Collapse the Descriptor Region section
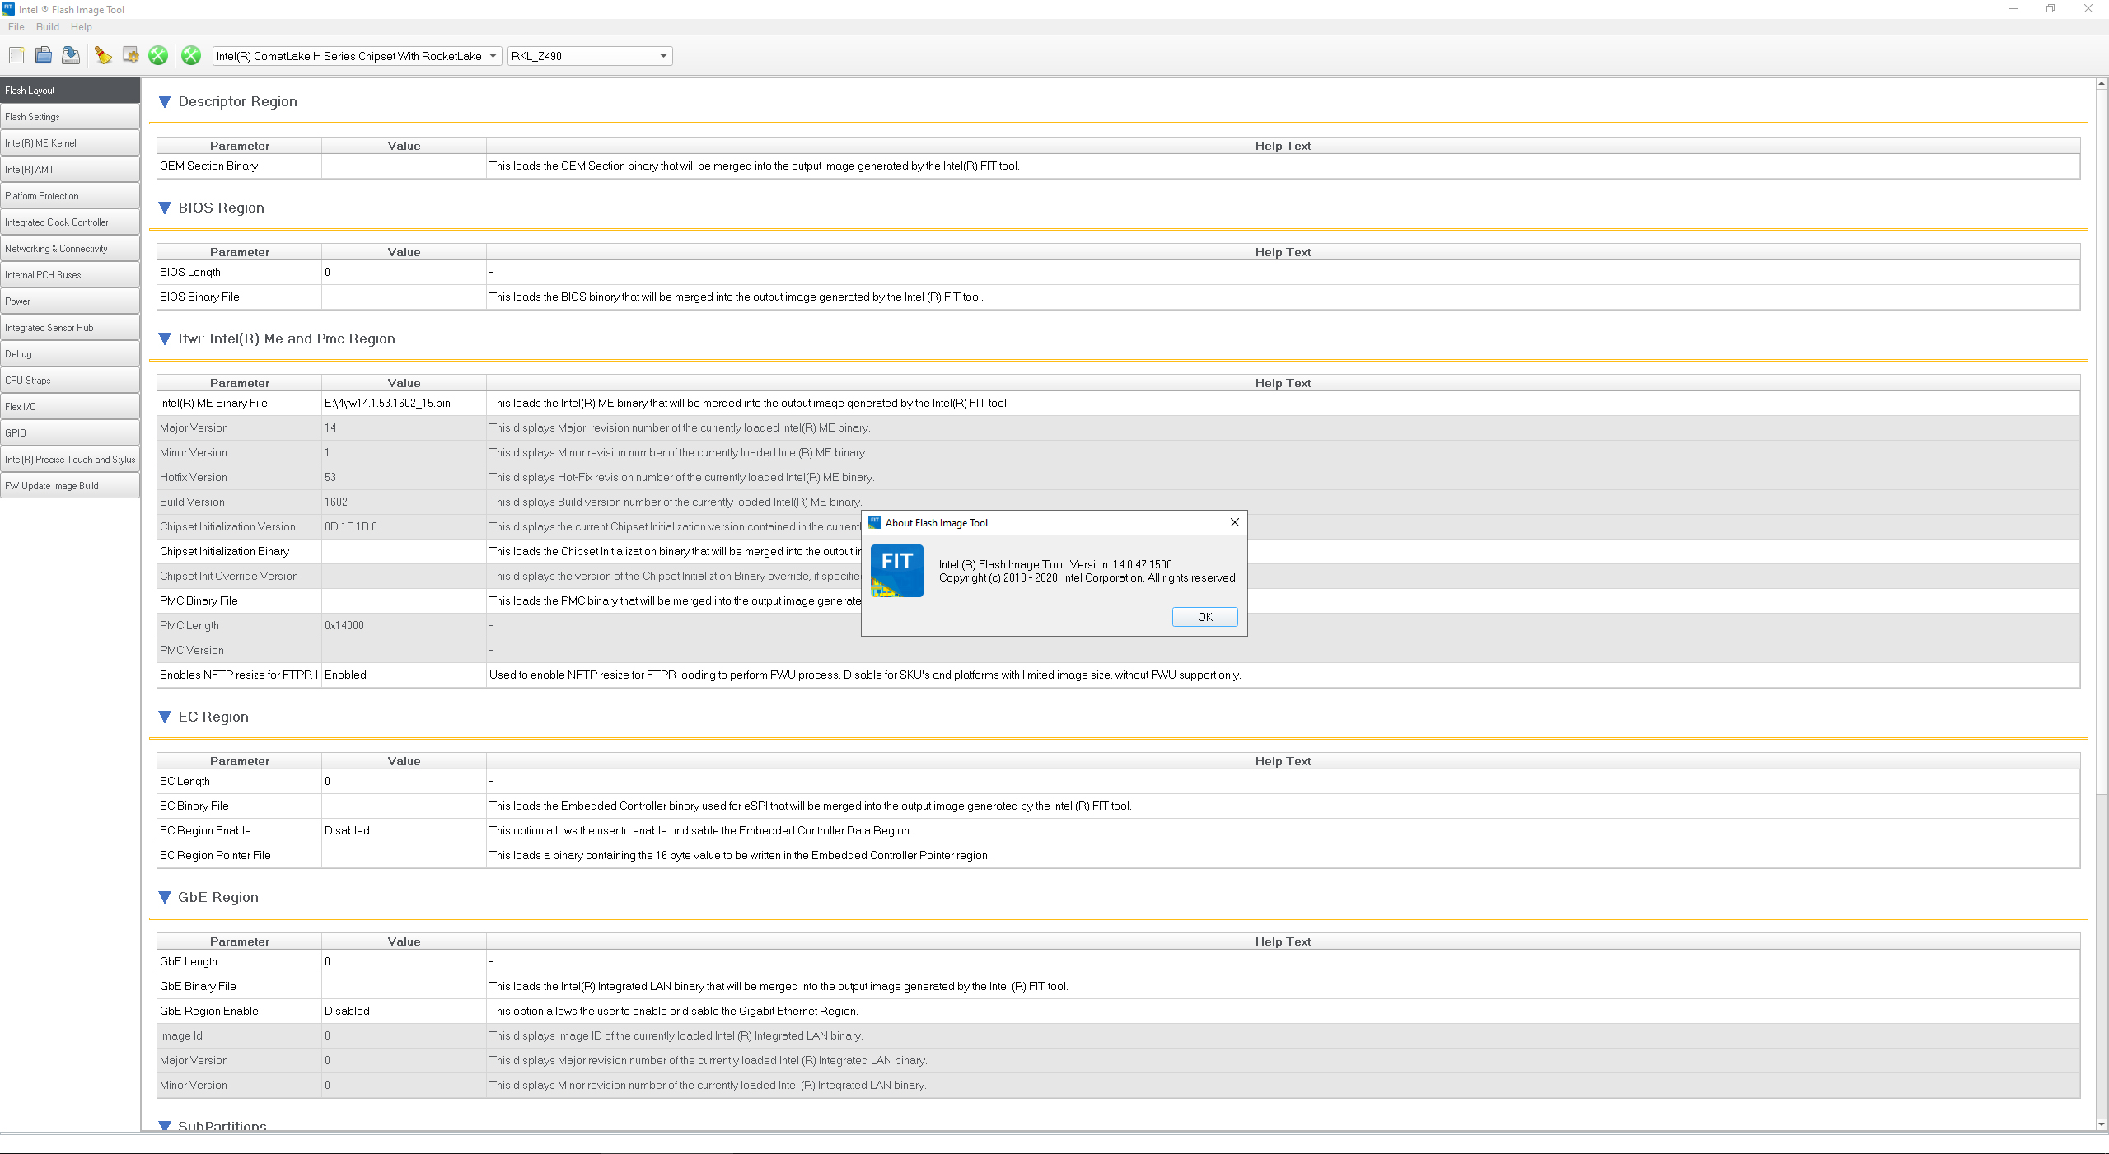Image resolution: width=2109 pixels, height=1154 pixels. [x=165, y=101]
